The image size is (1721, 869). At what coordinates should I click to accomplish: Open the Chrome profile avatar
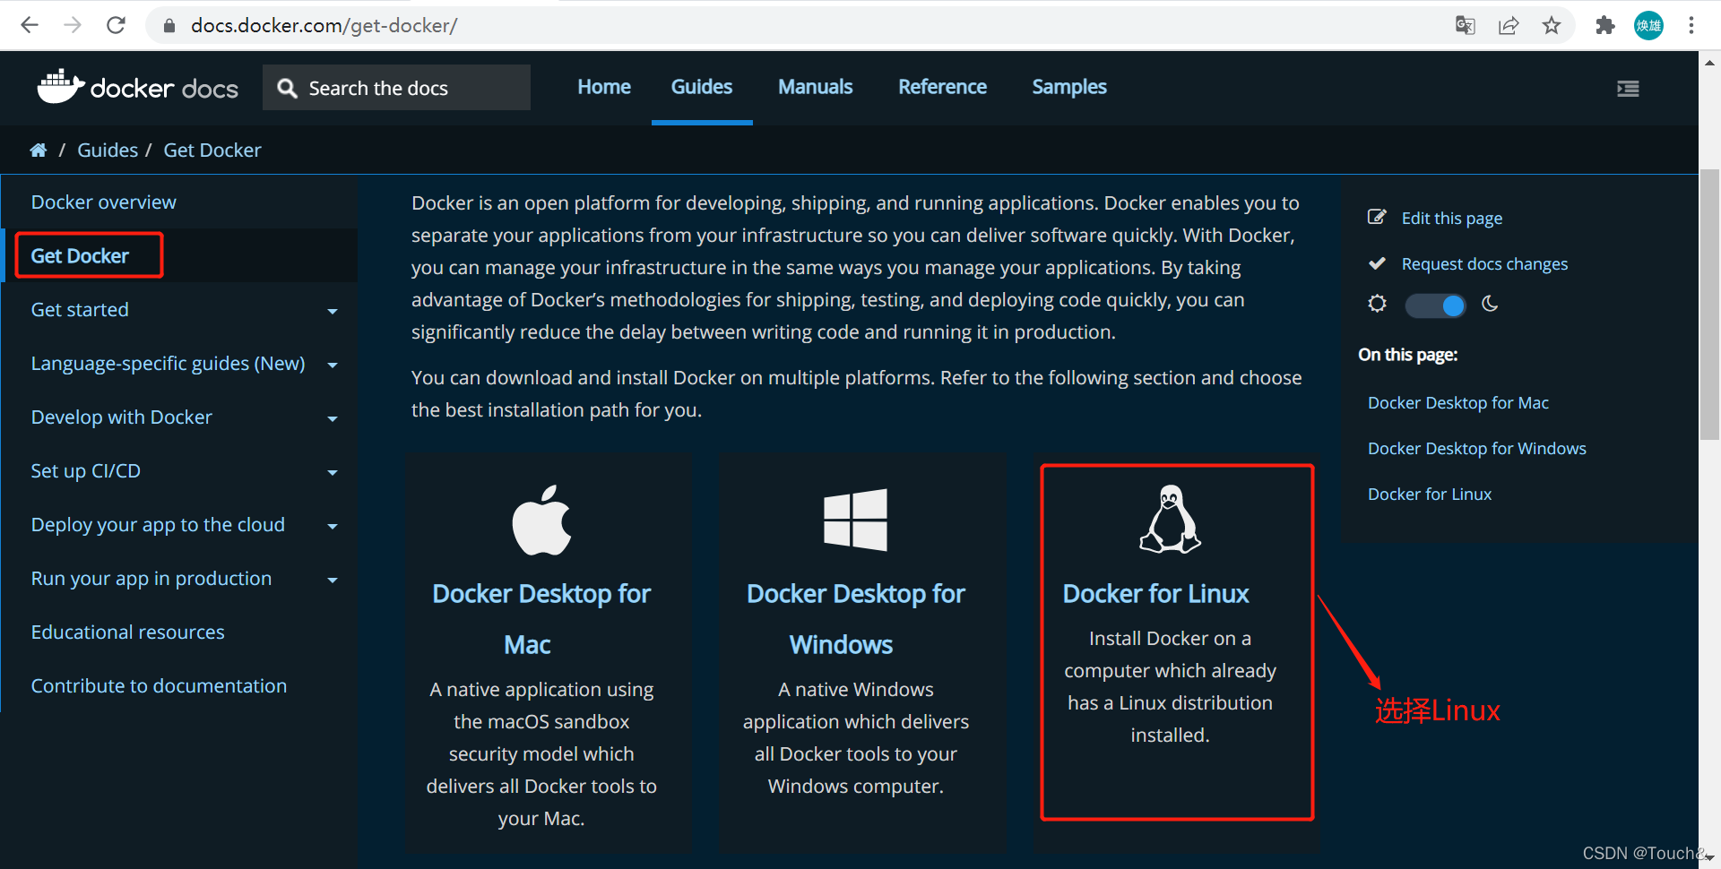pyautogui.click(x=1648, y=25)
